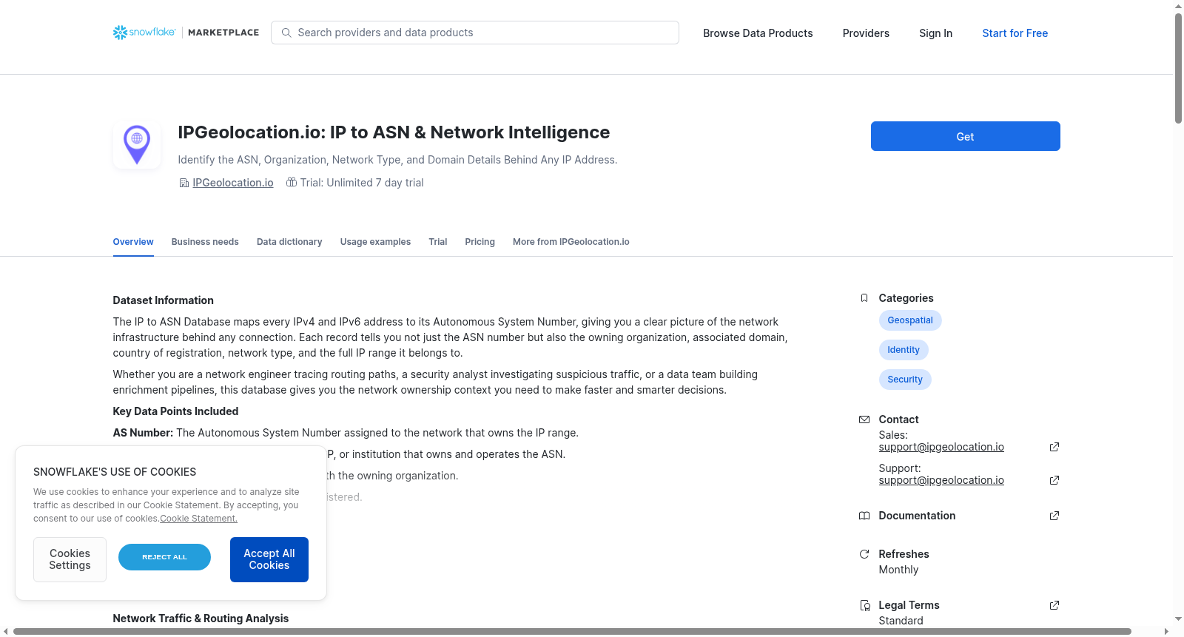Open Legal Terms external link icon
1184x637 pixels.
pos(1054,605)
